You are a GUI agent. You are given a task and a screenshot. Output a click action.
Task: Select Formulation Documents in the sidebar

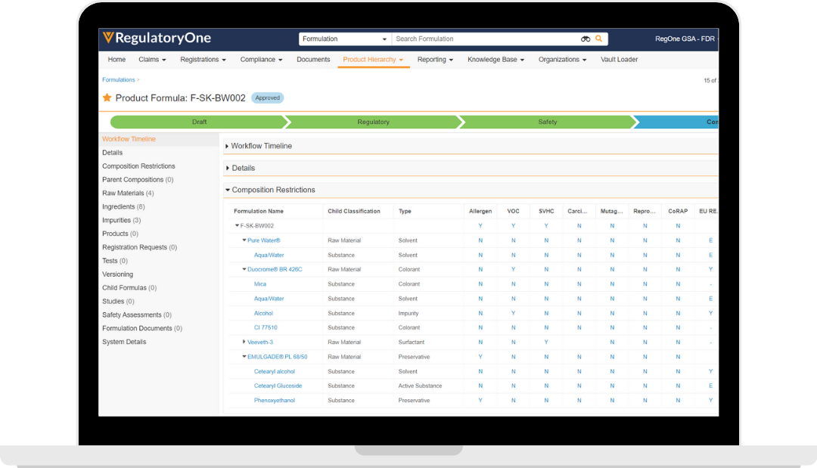tap(142, 328)
